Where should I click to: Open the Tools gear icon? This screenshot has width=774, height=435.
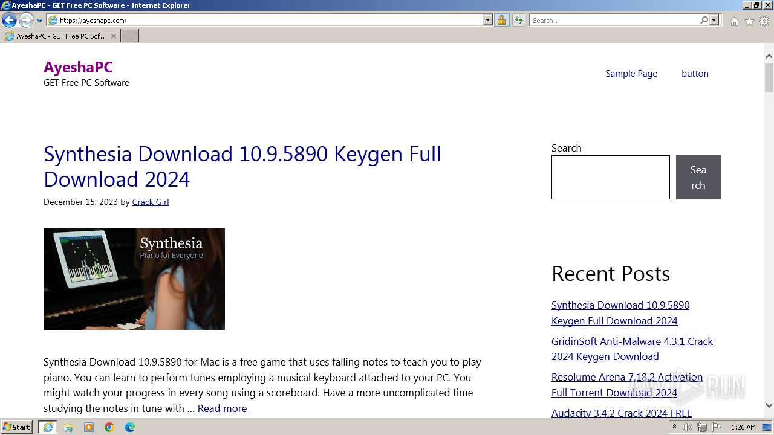click(764, 21)
